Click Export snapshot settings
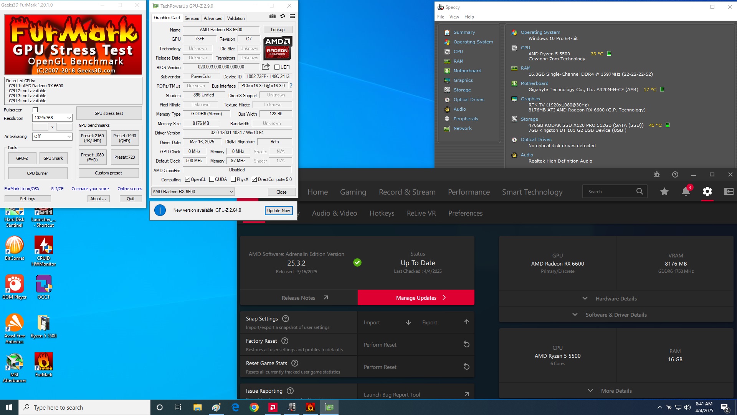 (x=445, y=322)
